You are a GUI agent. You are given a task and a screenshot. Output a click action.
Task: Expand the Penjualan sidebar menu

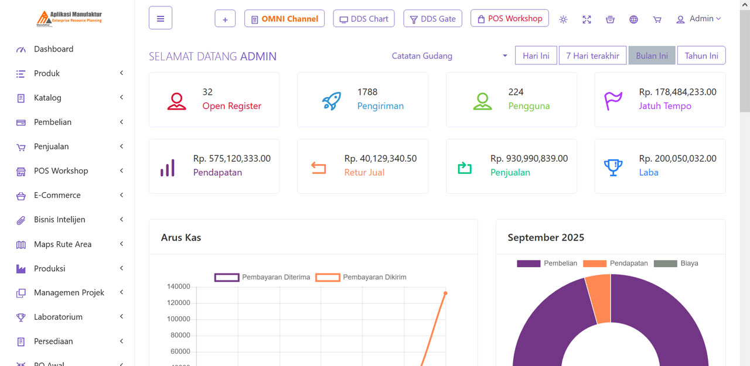(70, 146)
